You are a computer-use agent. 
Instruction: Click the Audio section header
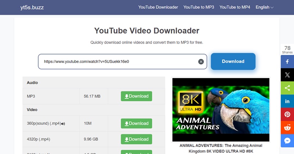(32, 83)
